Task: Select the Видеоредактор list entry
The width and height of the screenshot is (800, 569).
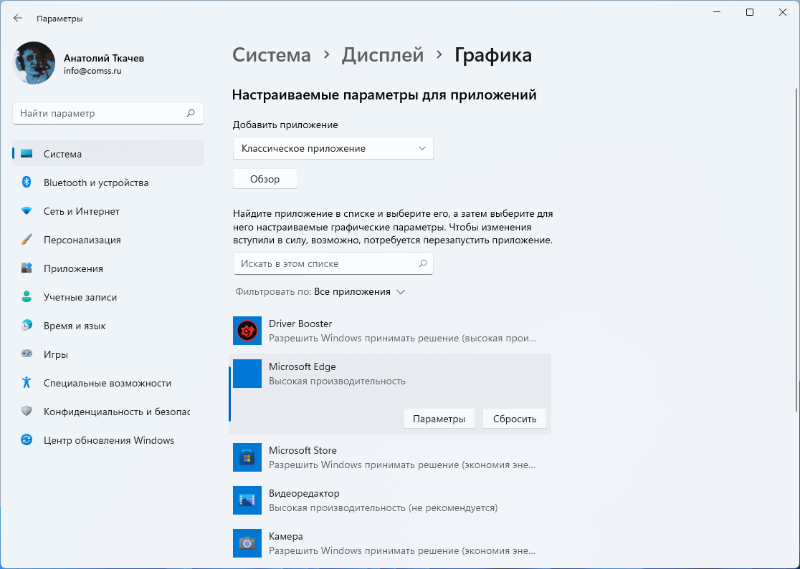Action: tap(390, 500)
